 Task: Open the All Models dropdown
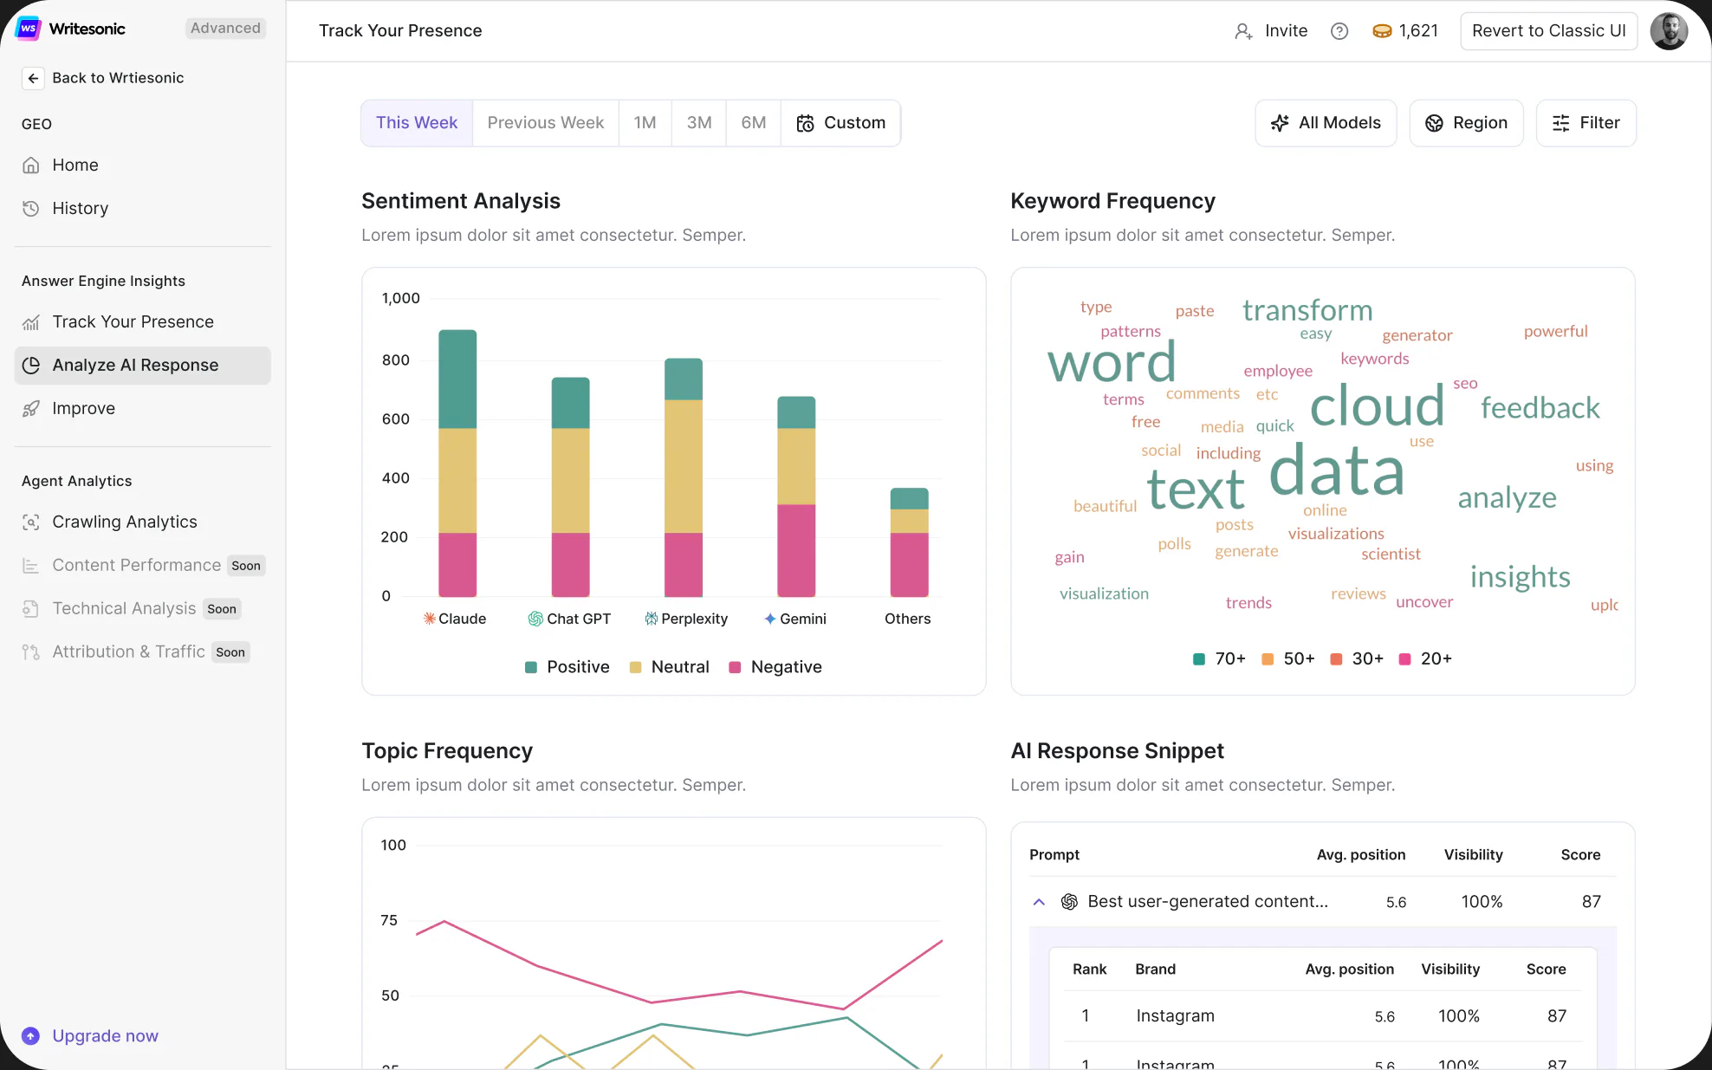1326,123
